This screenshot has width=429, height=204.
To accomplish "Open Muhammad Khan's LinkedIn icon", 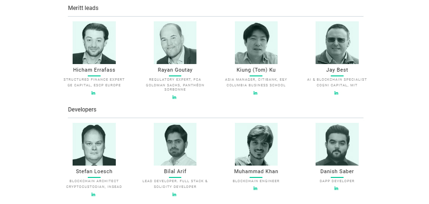I will click(255, 188).
